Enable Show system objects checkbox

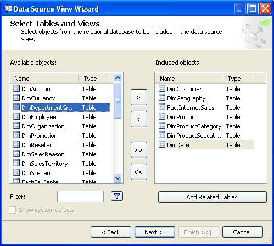(x=12, y=210)
